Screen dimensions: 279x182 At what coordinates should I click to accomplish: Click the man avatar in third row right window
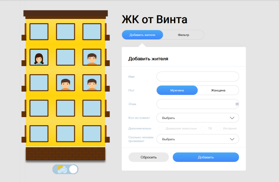click(92, 85)
